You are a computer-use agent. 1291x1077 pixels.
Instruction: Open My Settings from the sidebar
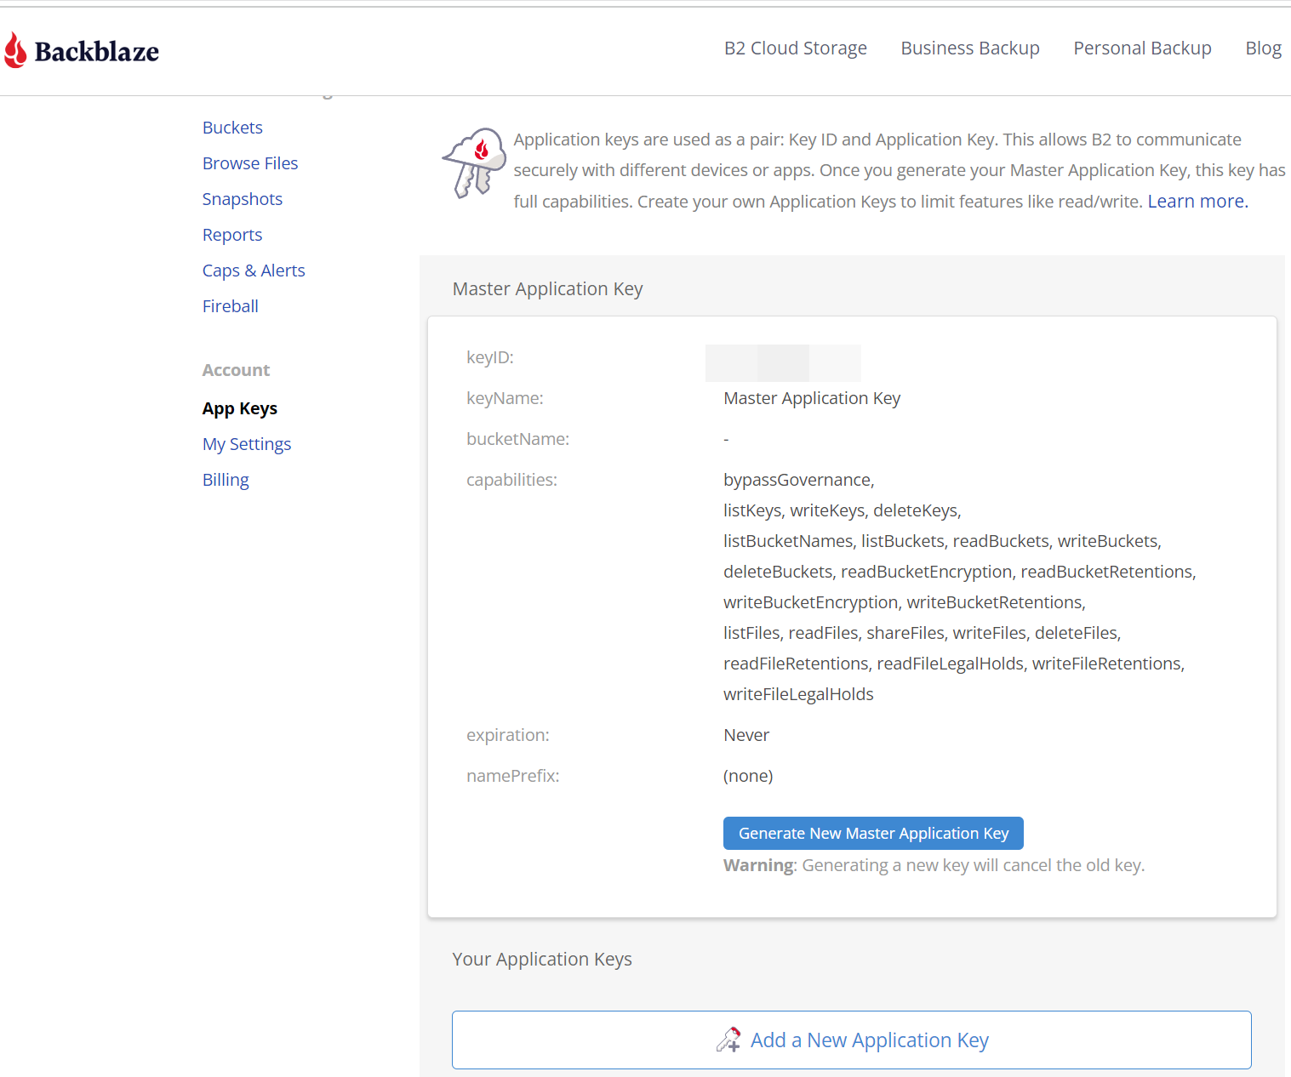coord(247,444)
